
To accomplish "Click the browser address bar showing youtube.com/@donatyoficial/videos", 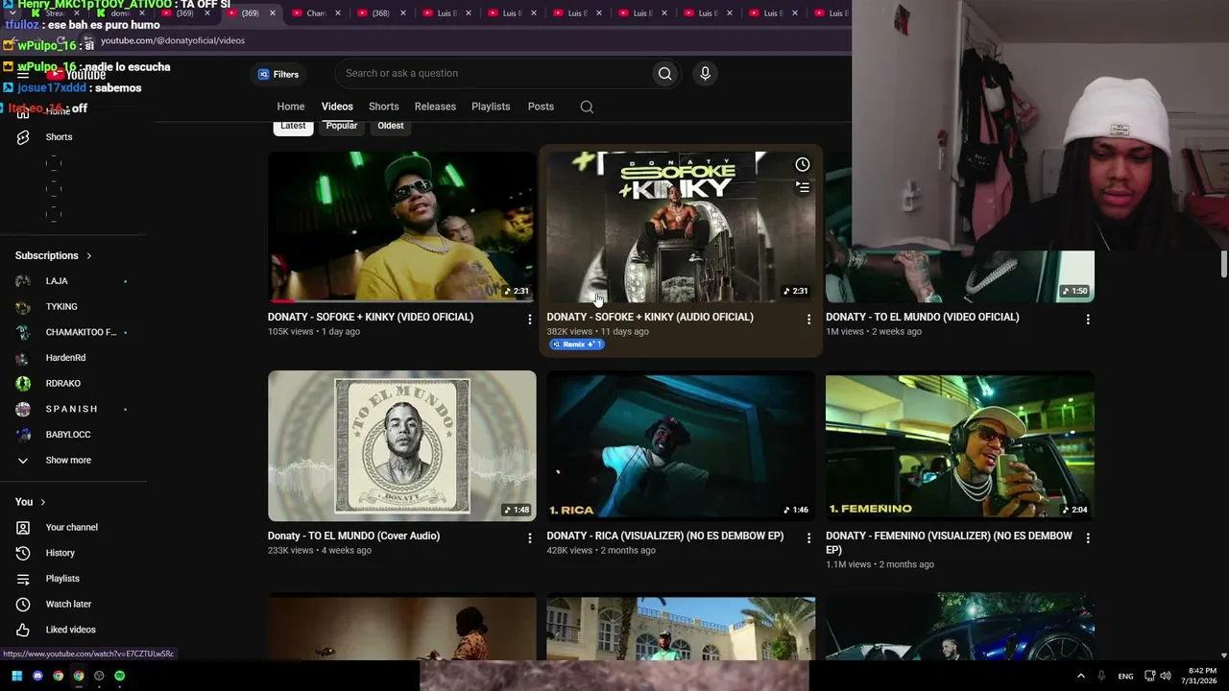I will pyautogui.click(x=173, y=40).
